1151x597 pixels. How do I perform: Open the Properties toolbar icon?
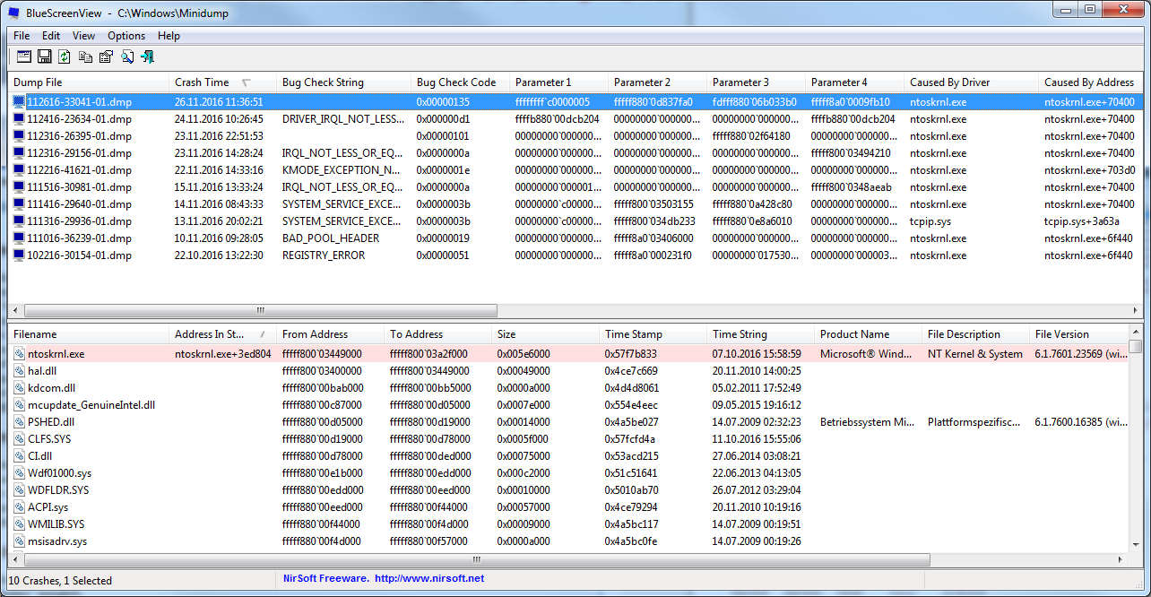[106, 56]
